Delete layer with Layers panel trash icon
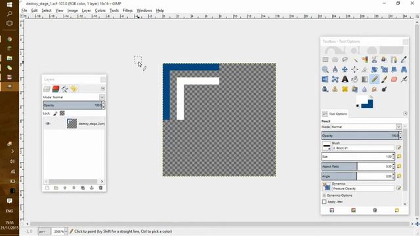The height and width of the screenshot is (236, 420). point(100,188)
